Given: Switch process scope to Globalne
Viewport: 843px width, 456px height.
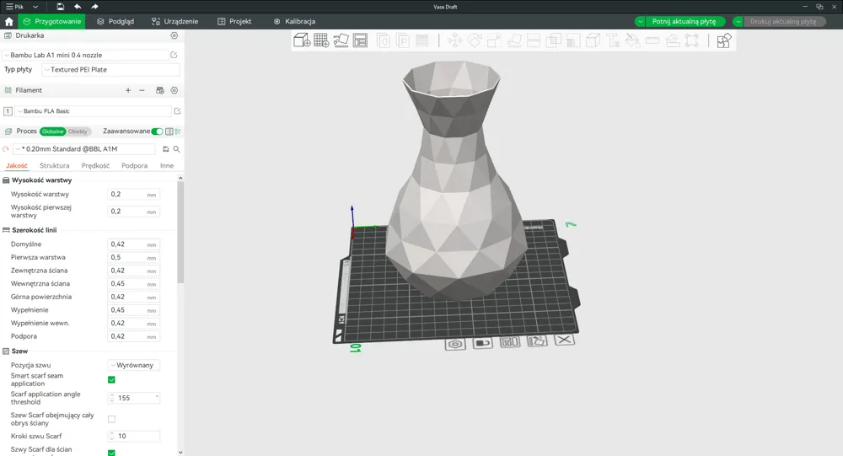Looking at the screenshot, I should tap(52, 131).
